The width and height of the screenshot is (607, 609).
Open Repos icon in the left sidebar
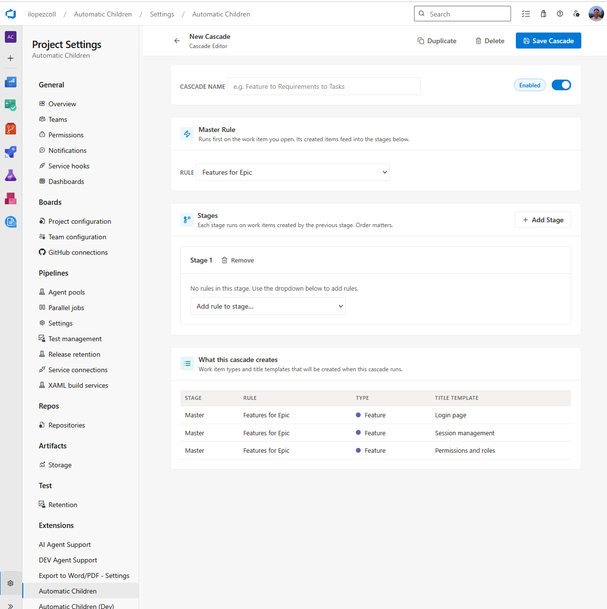tap(11, 129)
